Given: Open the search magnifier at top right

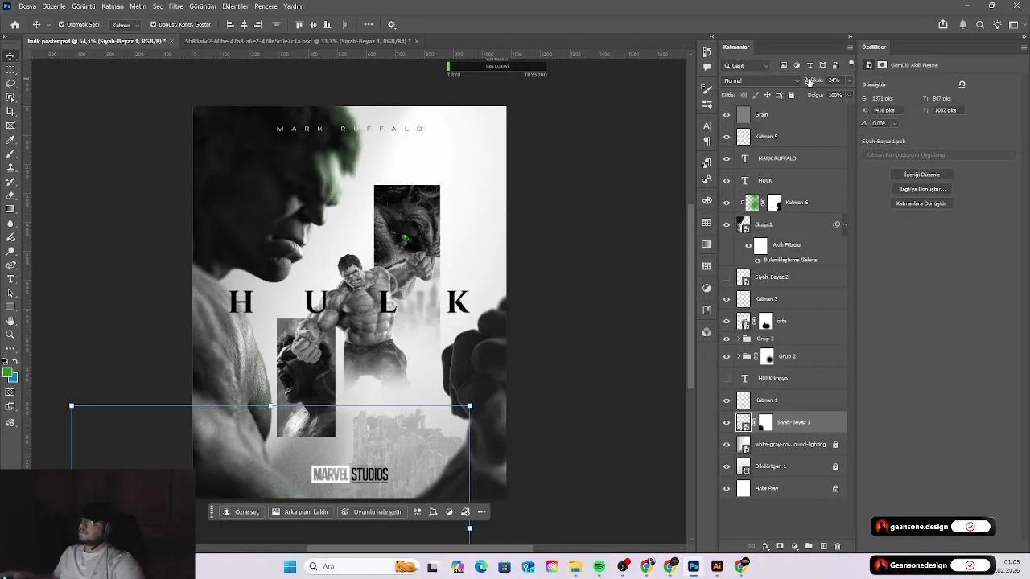Looking at the screenshot, I should tap(980, 25).
